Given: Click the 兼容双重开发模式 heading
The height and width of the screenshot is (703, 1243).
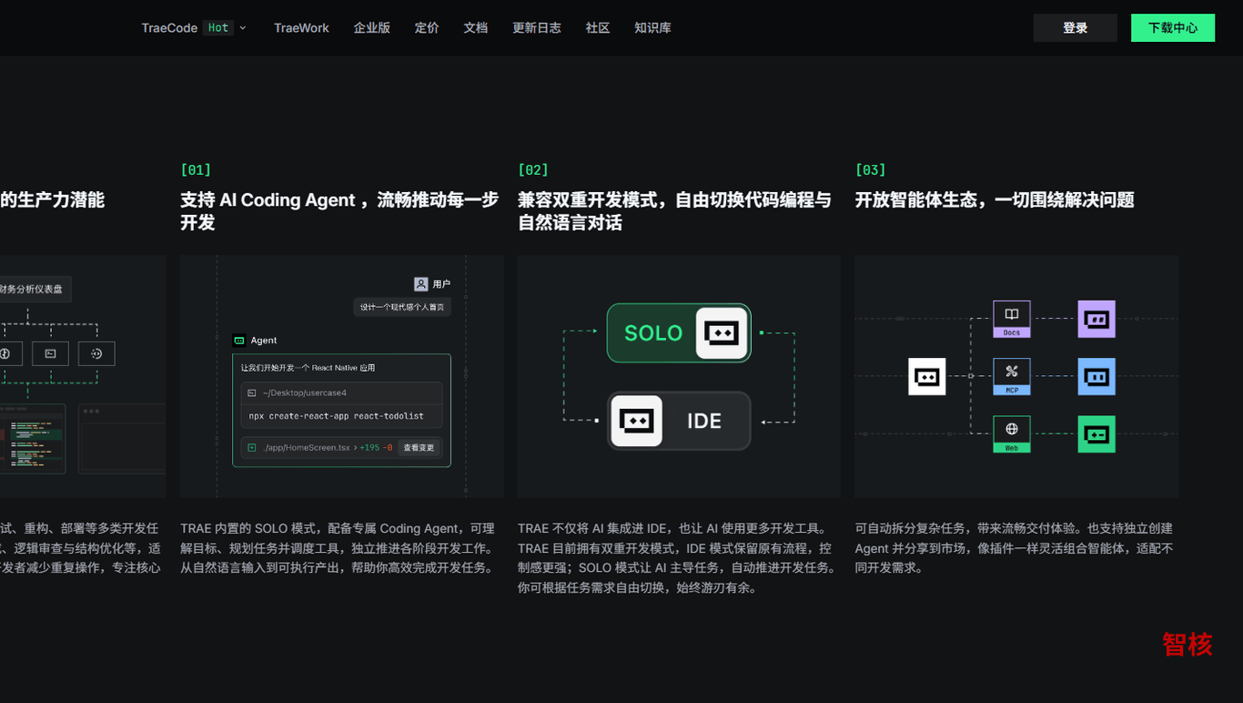Looking at the screenshot, I should pos(674,211).
